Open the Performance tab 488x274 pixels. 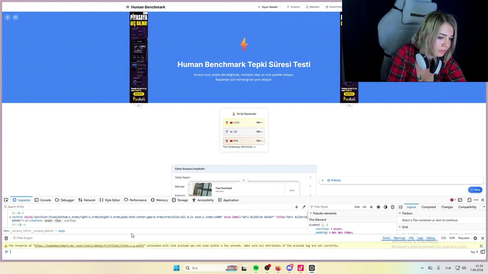pos(135,200)
